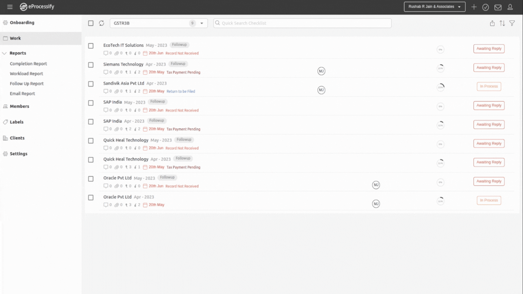The image size is (523, 294).
Task: Click the MJ avatar on Oracle May-2023 row
Action: (376, 185)
